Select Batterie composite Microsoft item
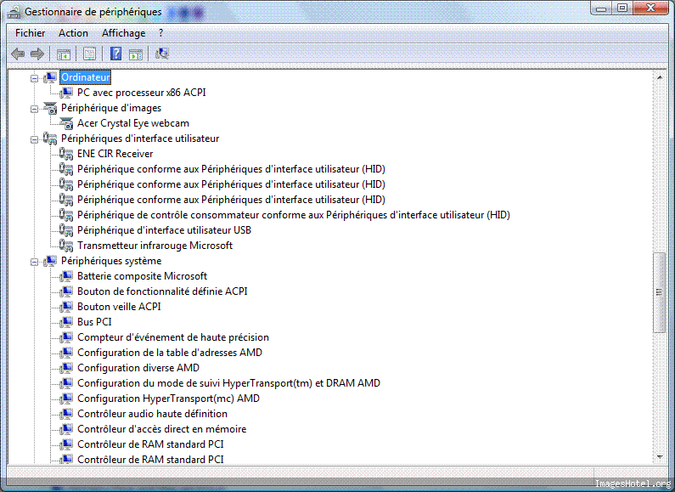 pos(142,276)
